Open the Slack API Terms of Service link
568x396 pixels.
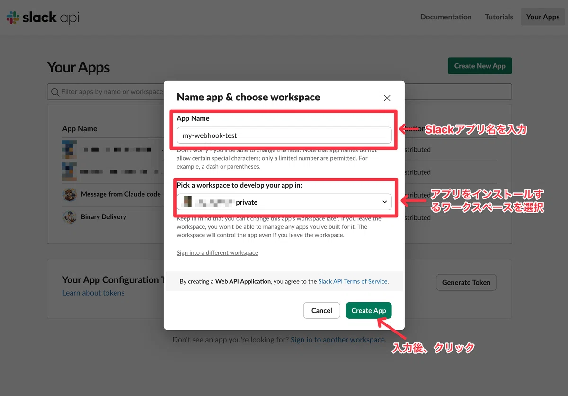click(353, 281)
